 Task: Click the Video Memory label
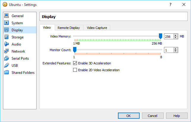point(60,36)
